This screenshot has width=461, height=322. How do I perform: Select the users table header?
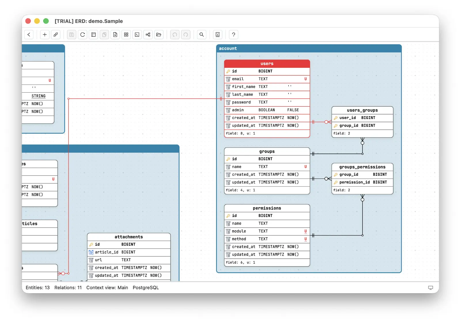(267, 64)
